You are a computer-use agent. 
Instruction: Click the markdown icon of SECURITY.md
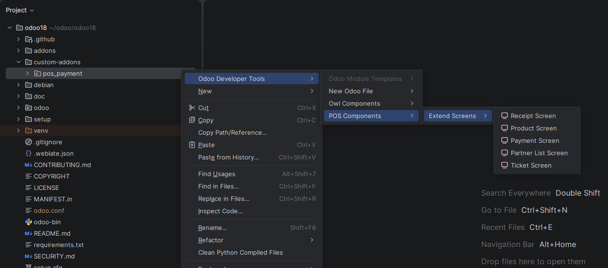tap(29, 256)
